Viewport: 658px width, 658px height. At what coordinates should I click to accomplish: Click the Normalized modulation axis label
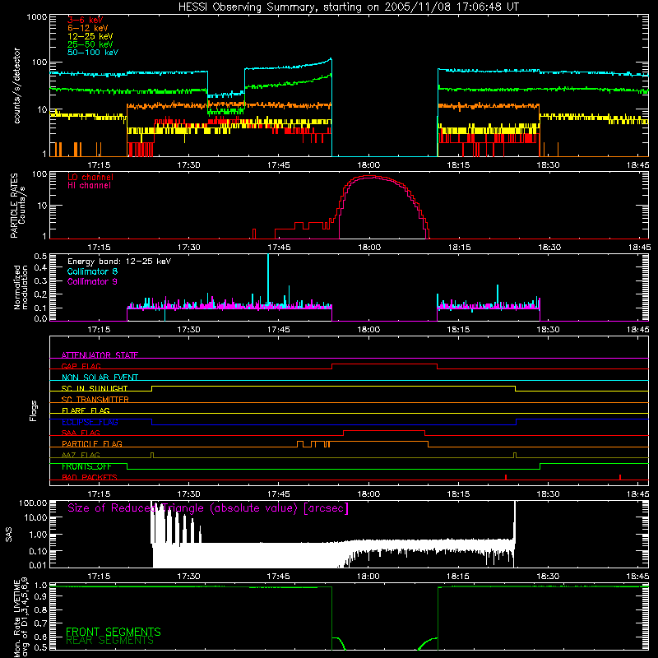pos(21,287)
